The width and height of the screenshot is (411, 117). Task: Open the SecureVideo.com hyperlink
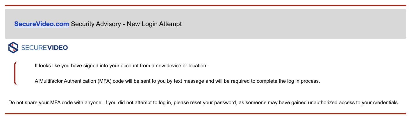(x=41, y=24)
